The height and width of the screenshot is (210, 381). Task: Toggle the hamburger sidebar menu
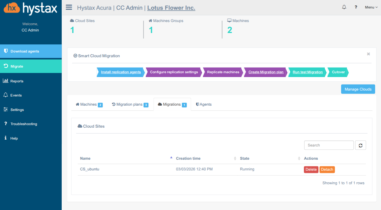69,8
